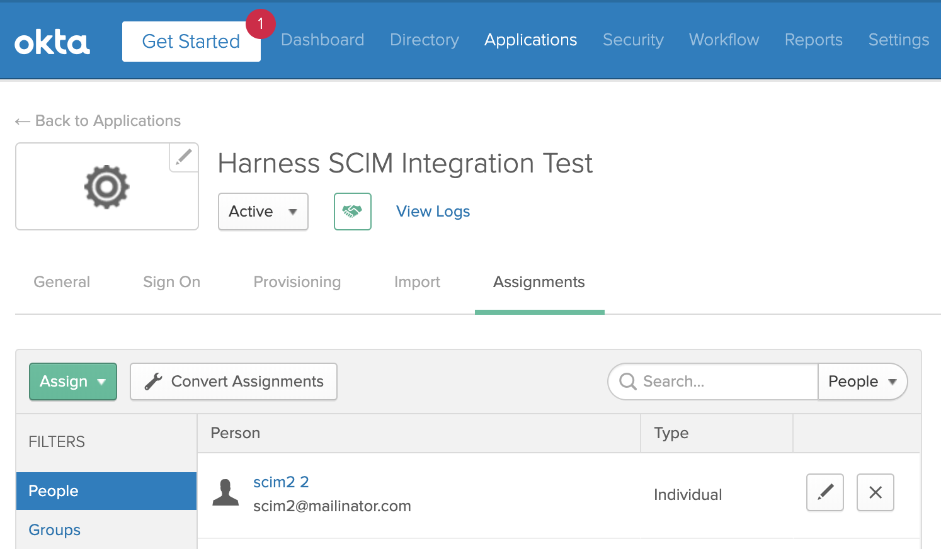This screenshot has width=941, height=549.
Task: Open the Dashboard menu
Action: pos(322,40)
